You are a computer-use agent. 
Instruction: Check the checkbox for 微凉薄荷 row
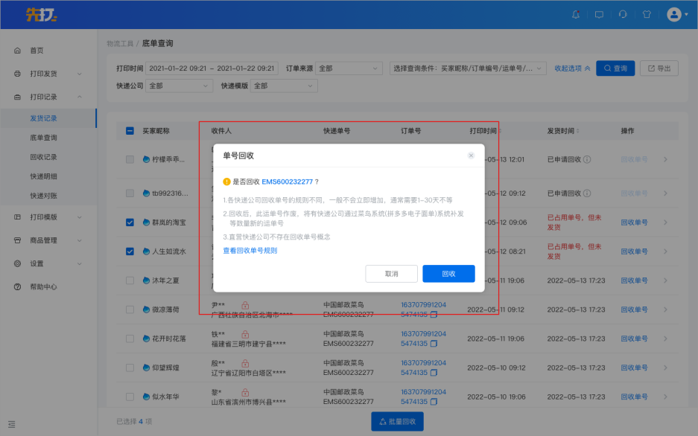point(130,310)
